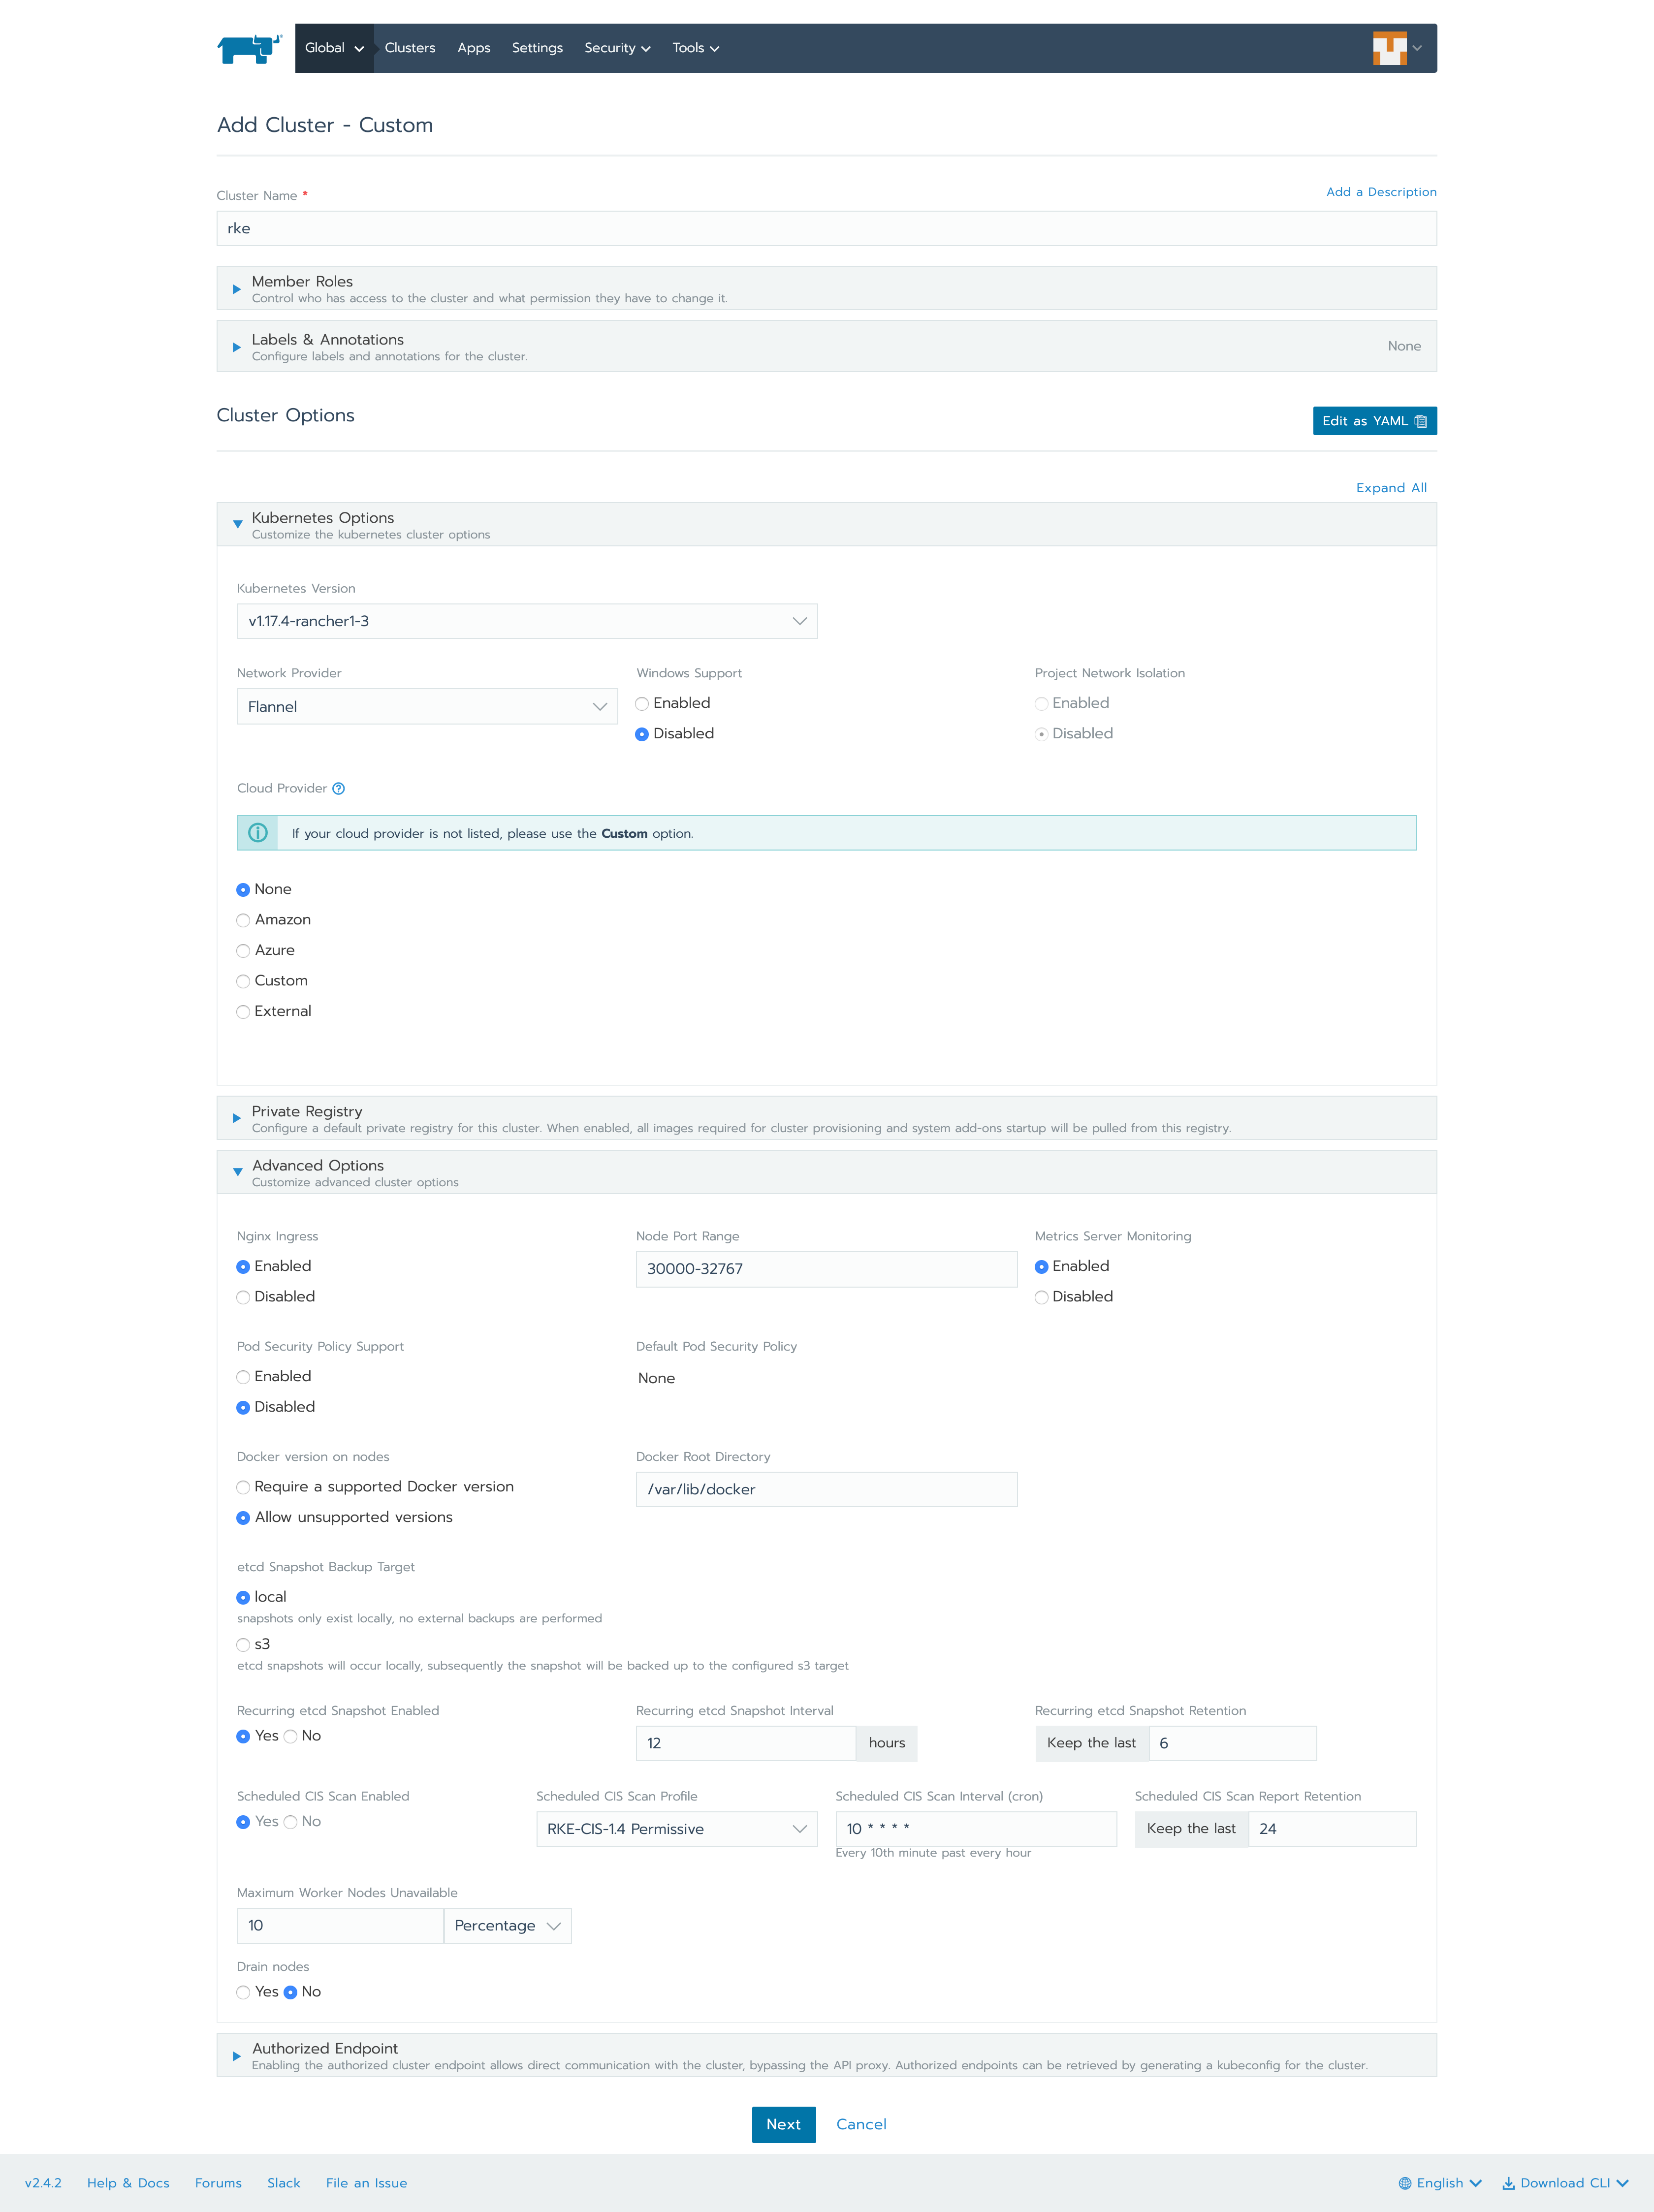This screenshot has width=1654, height=2212.
Task: Click the Download CLI icon
Action: pyautogui.click(x=1508, y=2183)
